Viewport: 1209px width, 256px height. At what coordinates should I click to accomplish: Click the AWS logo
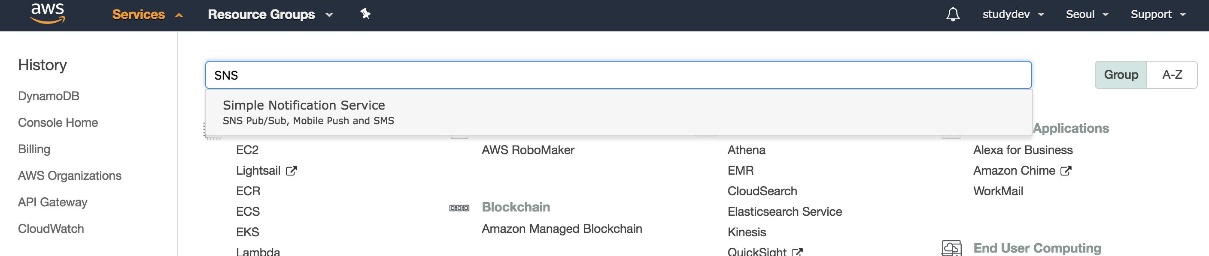47,13
